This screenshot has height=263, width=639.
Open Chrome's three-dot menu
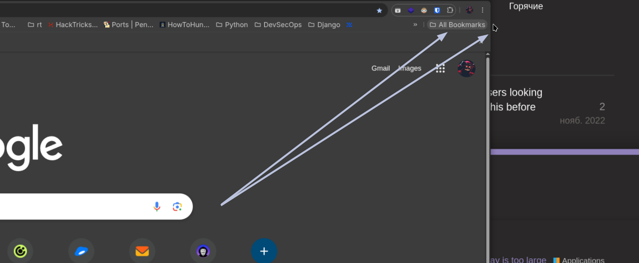[x=482, y=10]
